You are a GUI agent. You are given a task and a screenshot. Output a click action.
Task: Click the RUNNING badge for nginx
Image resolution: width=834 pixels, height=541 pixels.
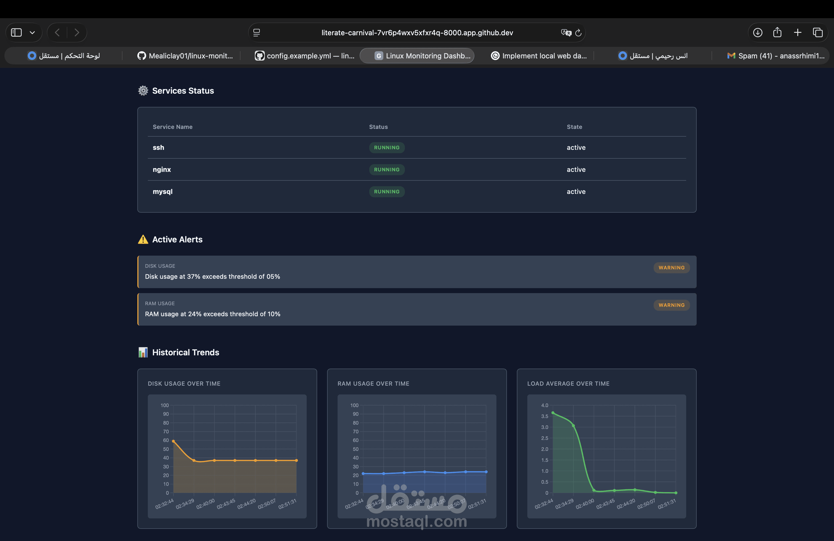[x=386, y=169]
